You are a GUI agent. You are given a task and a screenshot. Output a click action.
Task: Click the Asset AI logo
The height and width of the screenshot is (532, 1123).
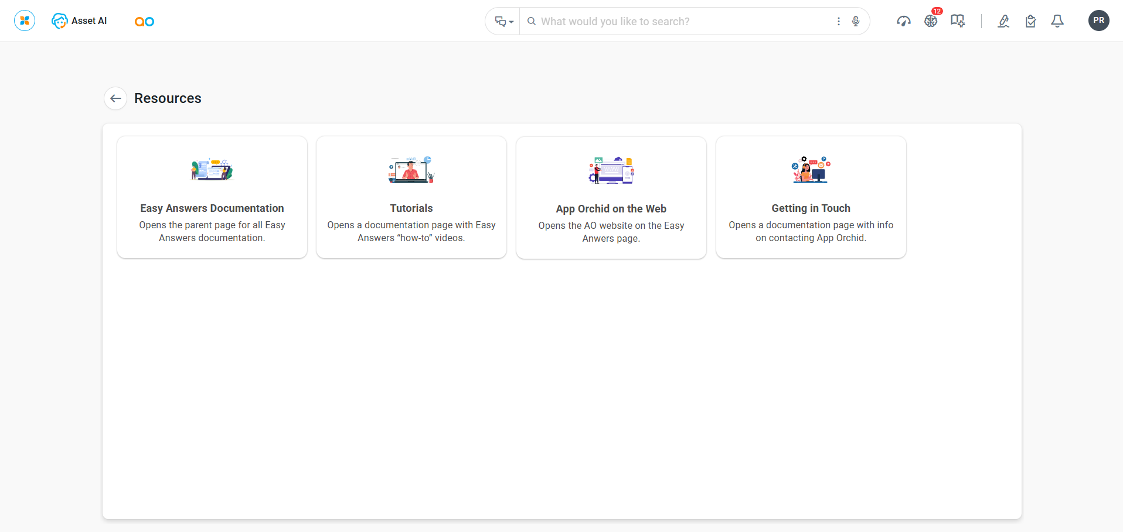point(80,21)
